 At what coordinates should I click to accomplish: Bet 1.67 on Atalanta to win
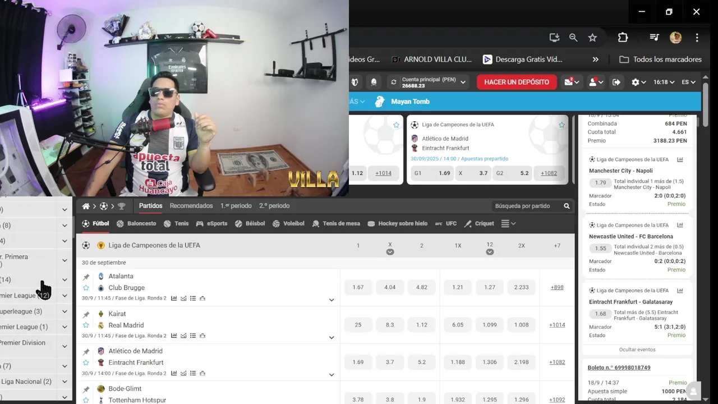click(358, 287)
